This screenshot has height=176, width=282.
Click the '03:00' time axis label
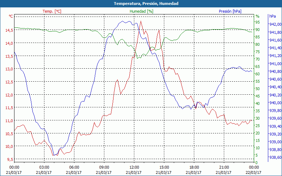pyautogui.click(x=44, y=168)
